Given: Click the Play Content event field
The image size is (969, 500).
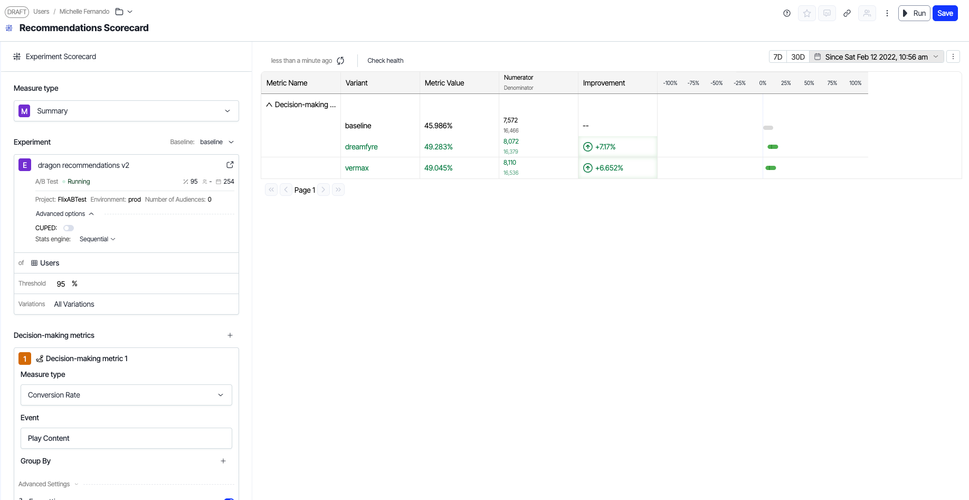Looking at the screenshot, I should pyautogui.click(x=126, y=438).
